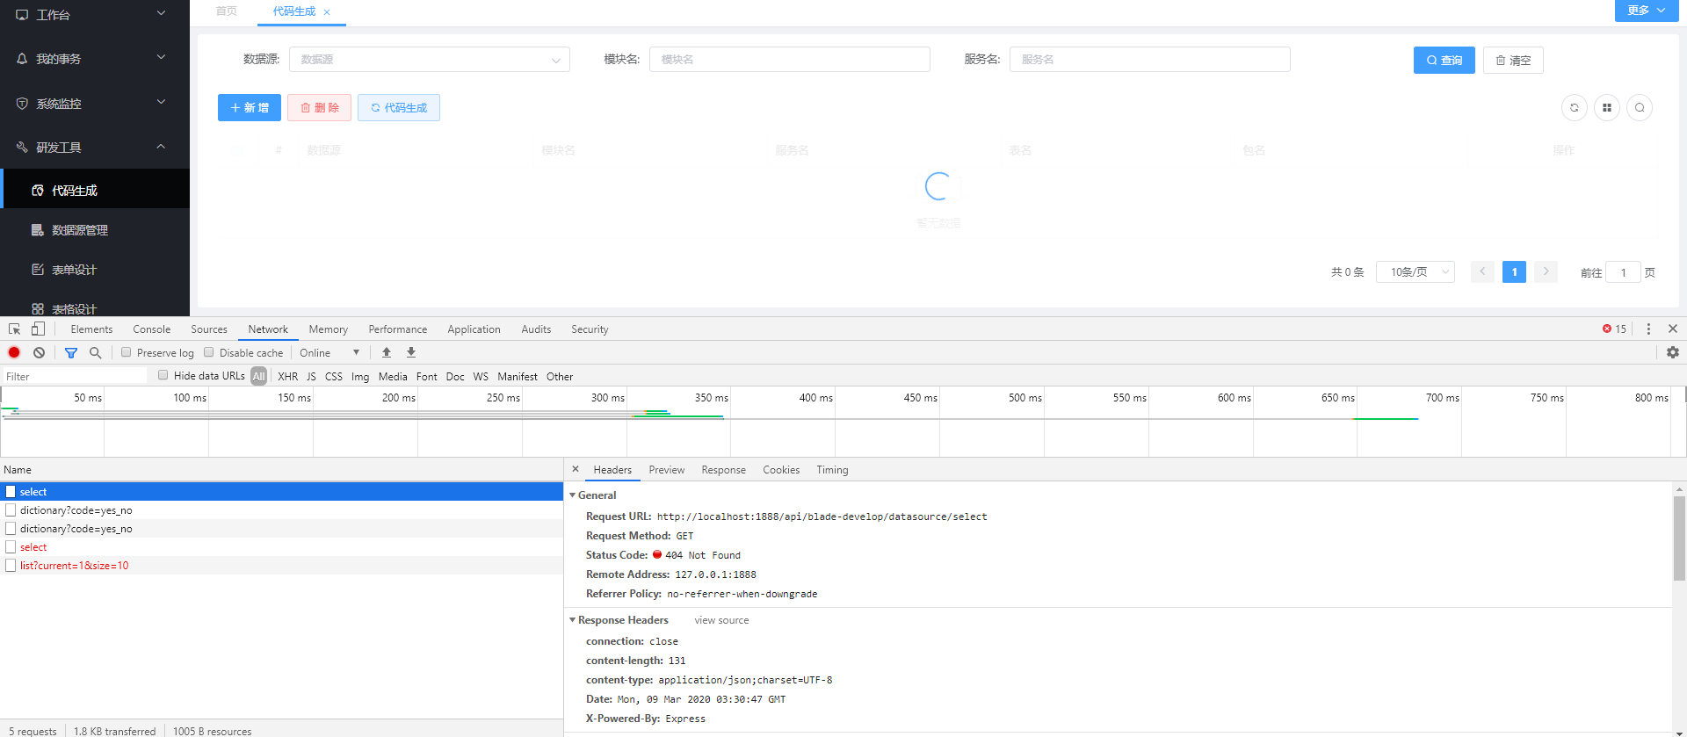Screen dimensions: 1687x737
Task: Select 代码生成 sidebar item
Action: pos(95,190)
